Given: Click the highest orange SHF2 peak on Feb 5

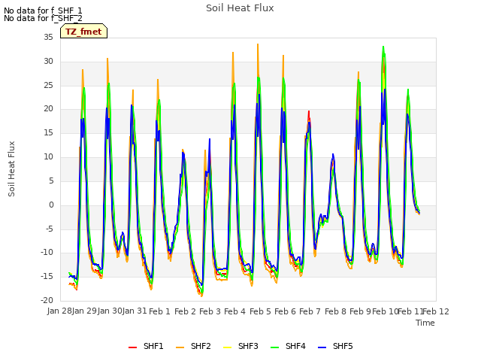Looking at the screenshot, I should (258, 45).
